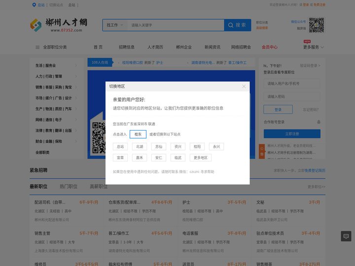Close the 切换地区 dialog
Screen dimensions: 355x266
coord(244,86)
